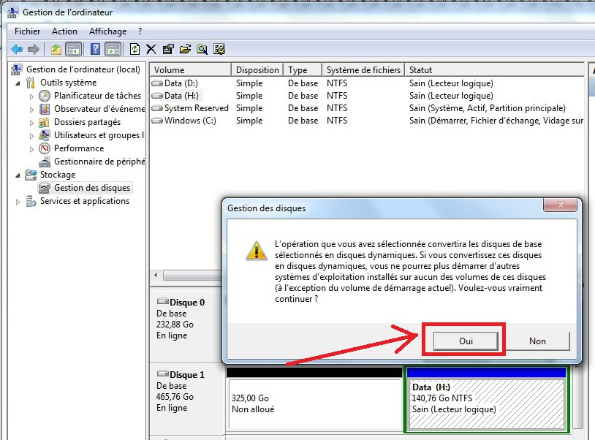Click the black X delete icon
This screenshot has height=440, width=595.
click(x=151, y=49)
